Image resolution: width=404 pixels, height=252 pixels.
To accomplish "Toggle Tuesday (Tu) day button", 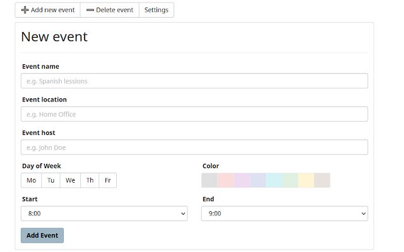I will 50,181.
